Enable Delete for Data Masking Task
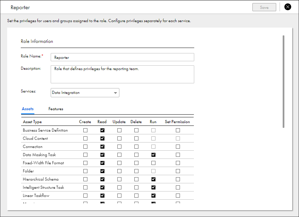 click(x=136, y=155)
